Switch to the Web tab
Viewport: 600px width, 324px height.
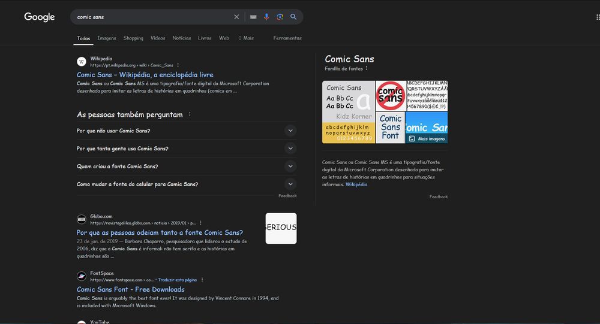224,38
